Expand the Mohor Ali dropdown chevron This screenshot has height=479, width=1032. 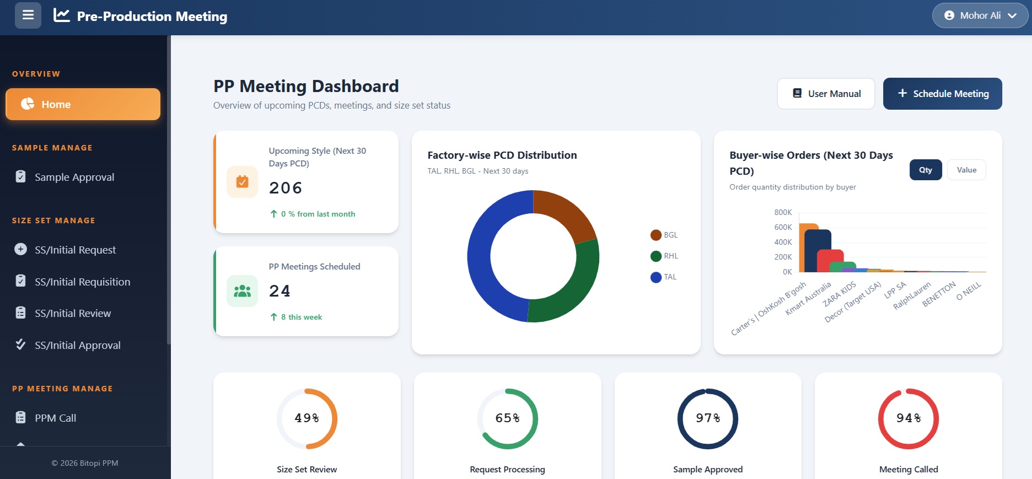(1012, 15)
